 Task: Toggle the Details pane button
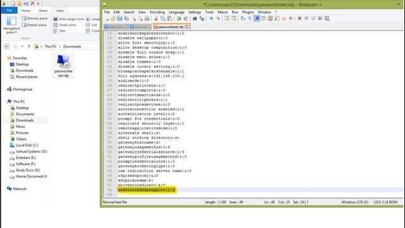(x=34, y=25)
